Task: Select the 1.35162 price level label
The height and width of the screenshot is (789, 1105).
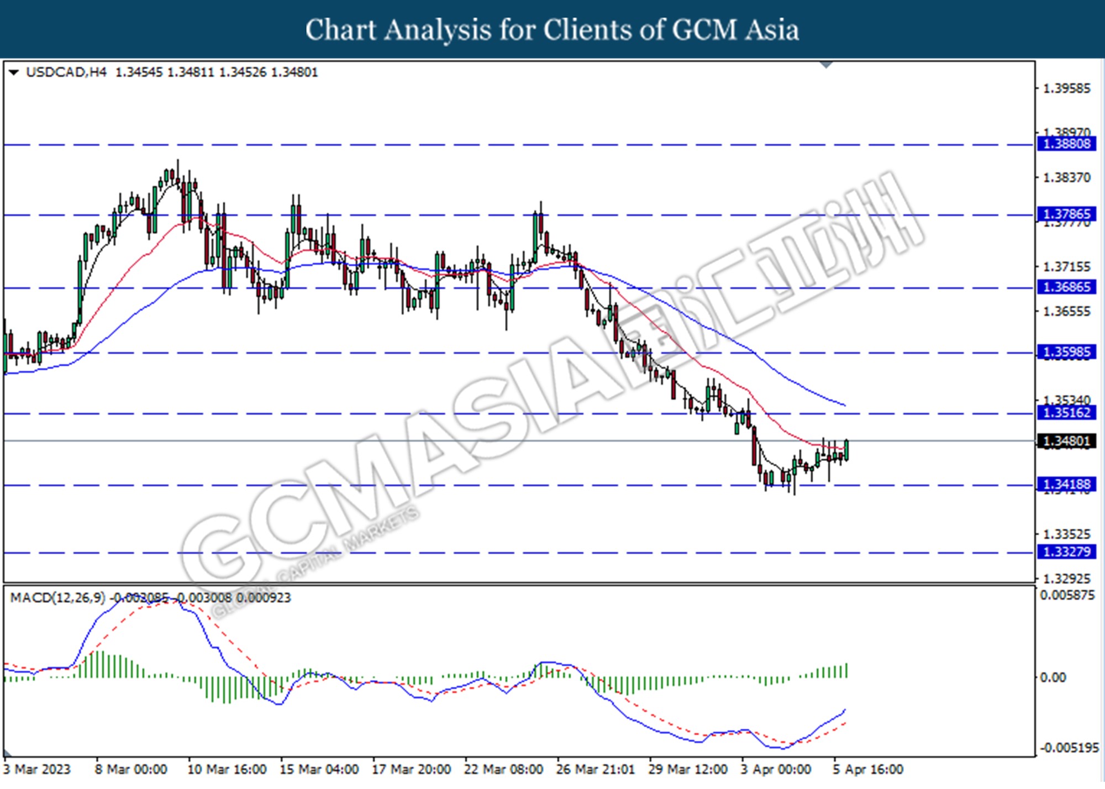Action: click(x=1066, y=413)
